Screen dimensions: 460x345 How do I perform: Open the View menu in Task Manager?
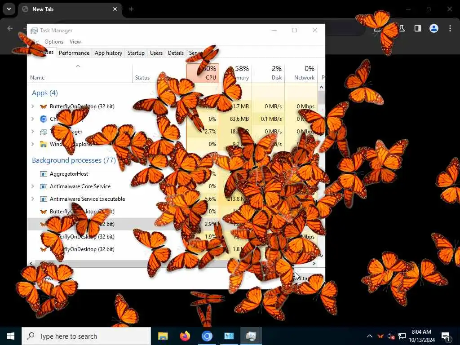coord(75,42)
